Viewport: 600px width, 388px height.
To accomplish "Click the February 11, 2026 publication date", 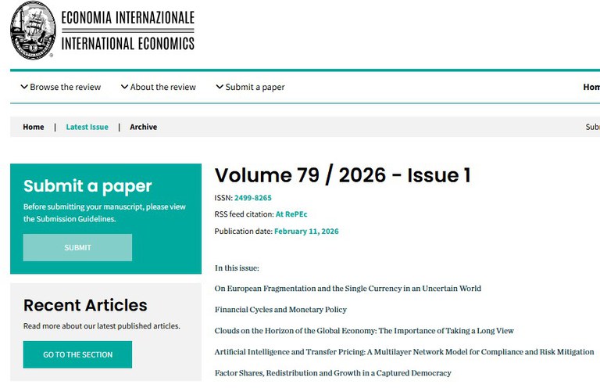I will coord(306,231).
